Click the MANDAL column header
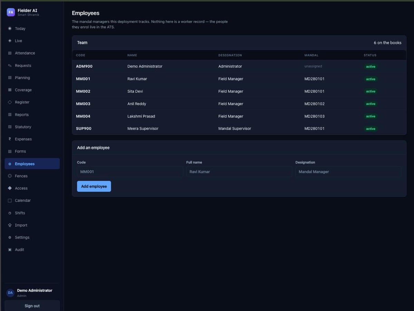414x311 pixels. tap(311, 55)
